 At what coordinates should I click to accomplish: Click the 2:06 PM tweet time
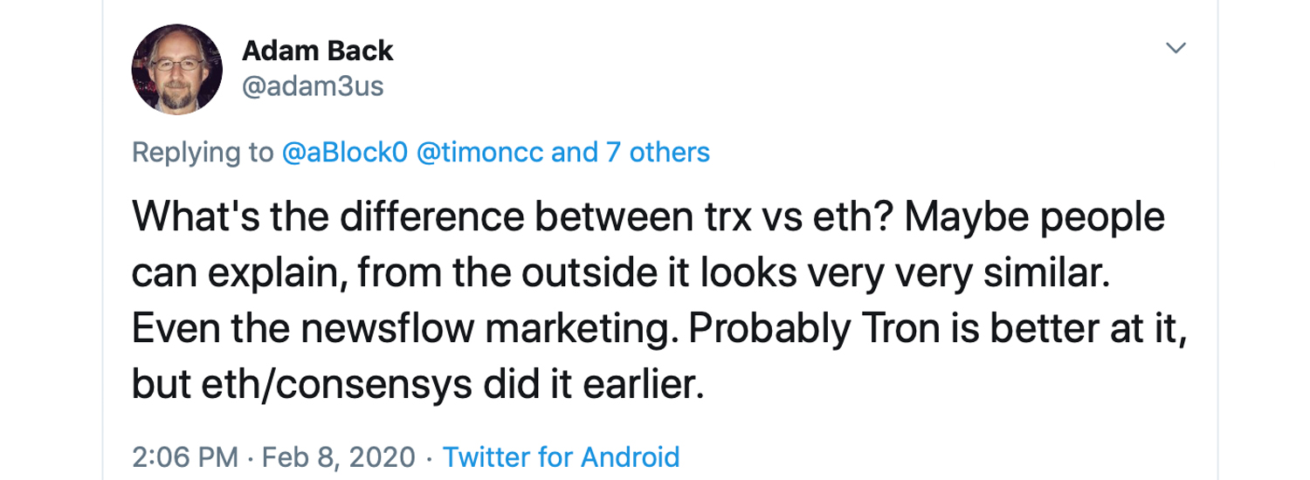(184, 456)
